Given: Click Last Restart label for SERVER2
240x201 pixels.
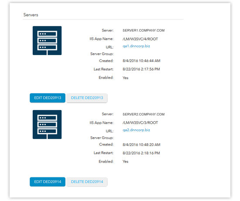Looking at the screenshot, I should (103, 153).
